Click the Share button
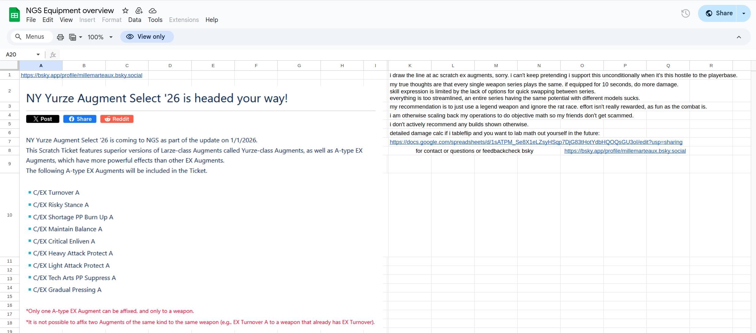Viewport: 756px width, 333px height. click(719, 13)
